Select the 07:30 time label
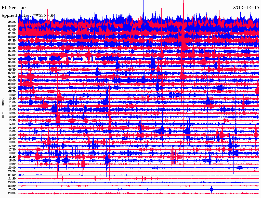This screenshot has width=261, height=198. click(x=12, y=77)
